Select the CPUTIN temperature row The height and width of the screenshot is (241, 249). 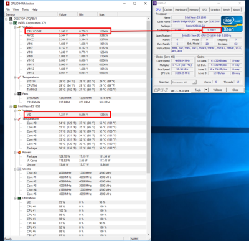coord(76,85)
